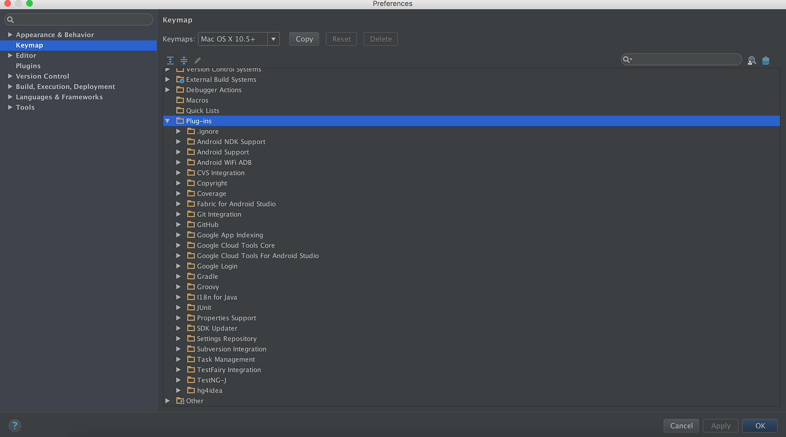The image size is (786, 437).
Task: Expand the Git Integration plugin node
Action: pos(178,214)
